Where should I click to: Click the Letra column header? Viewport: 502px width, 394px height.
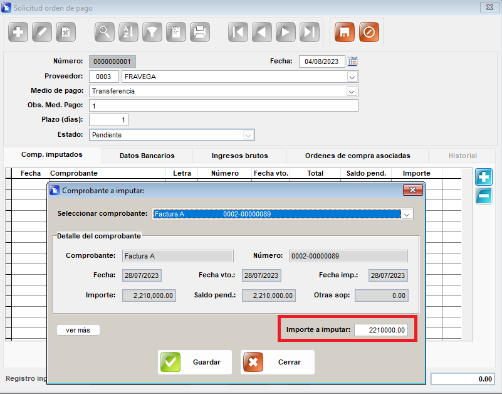[x=182, y=173]
